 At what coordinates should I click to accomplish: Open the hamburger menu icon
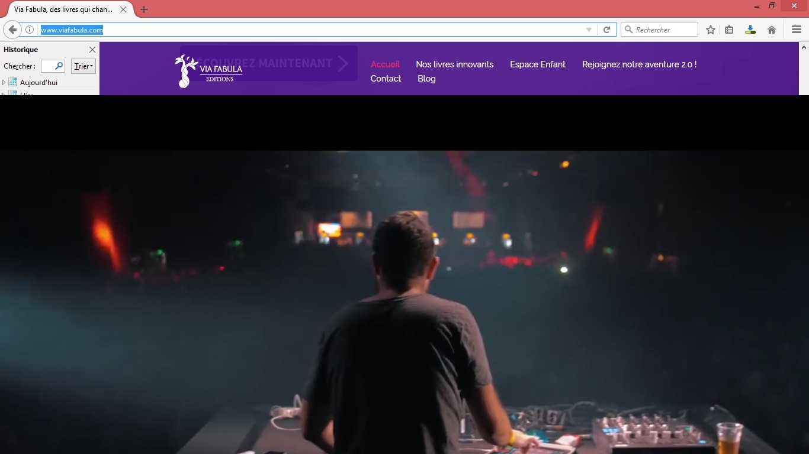[797, 30]
